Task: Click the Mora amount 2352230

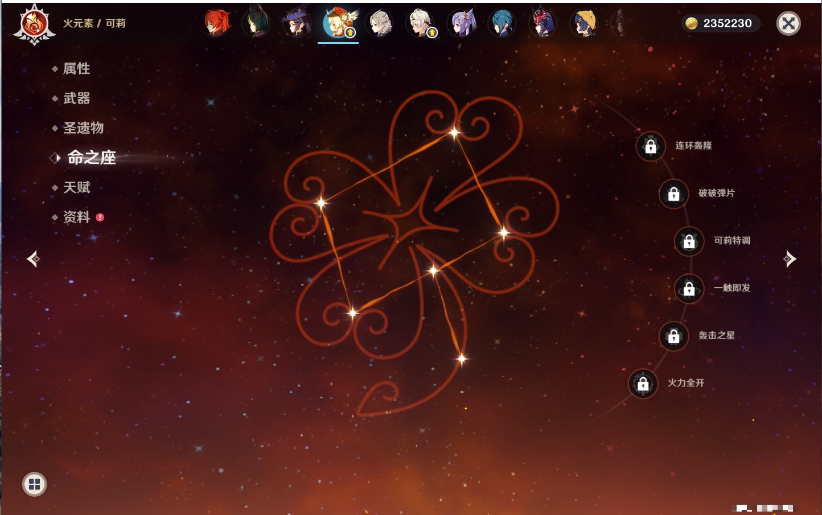Action: [x=728, y=23]
